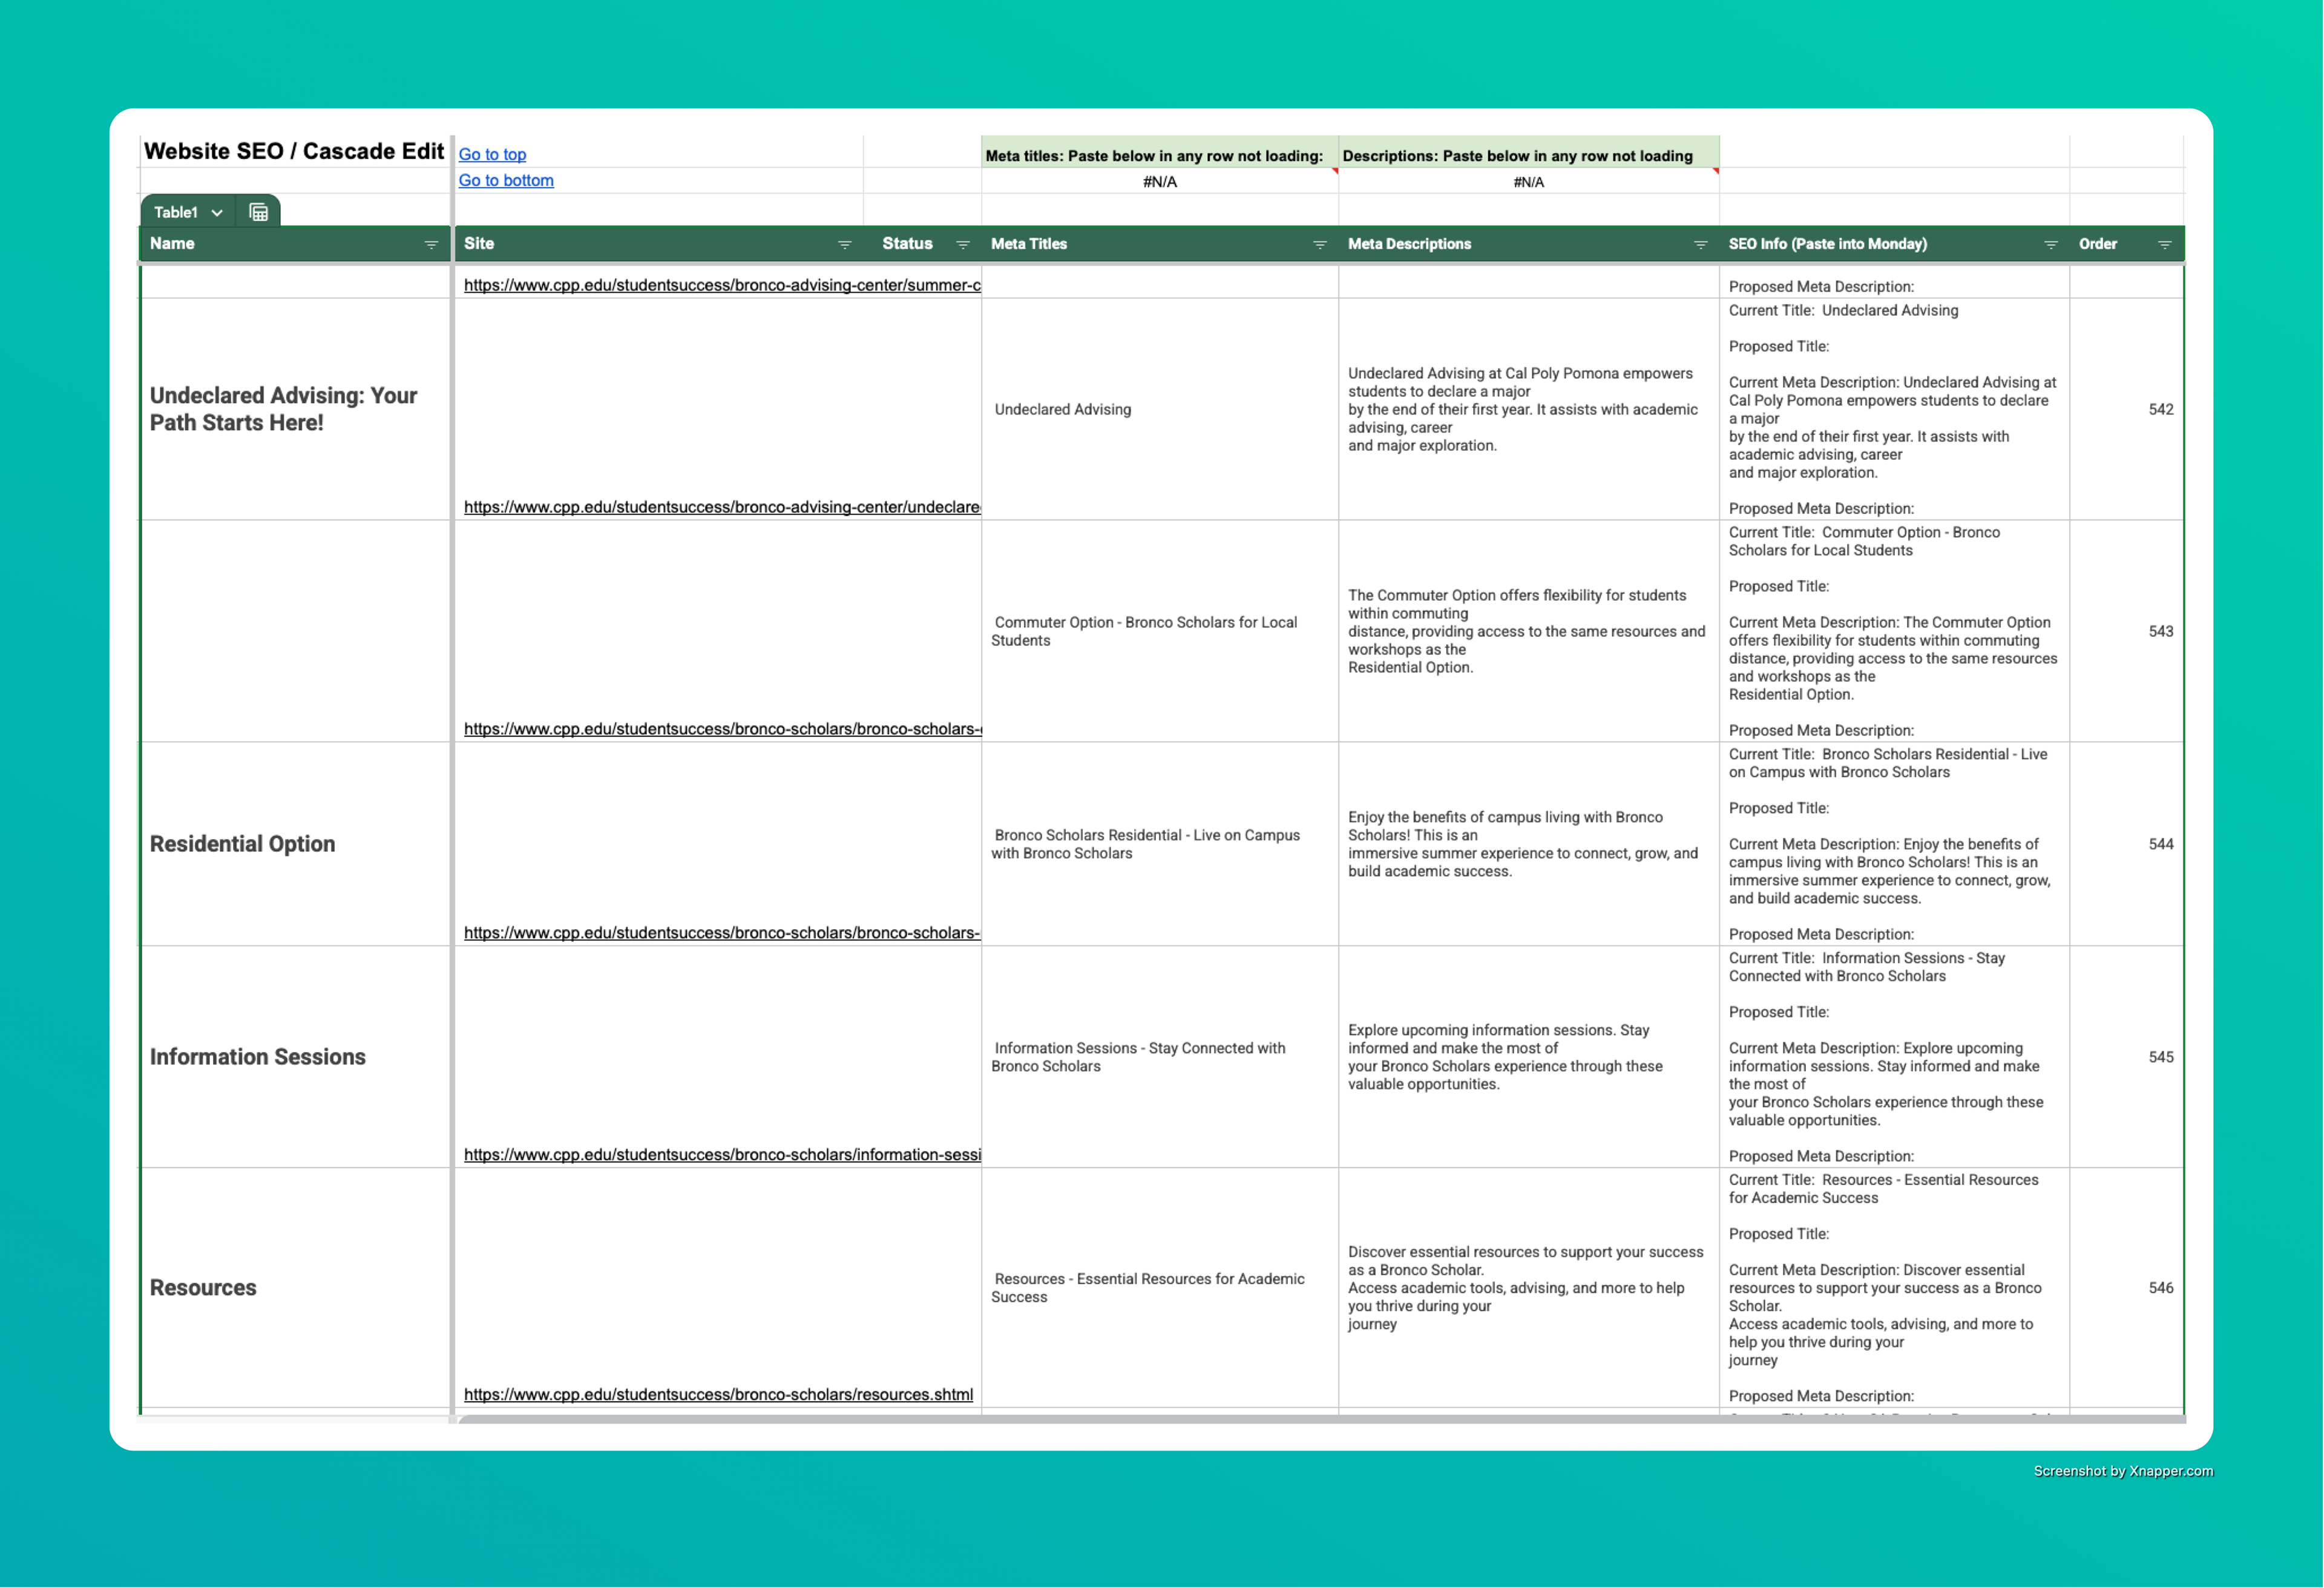Select the Information Sessions - Stay Connected meta title cell

point(1159,1056)
